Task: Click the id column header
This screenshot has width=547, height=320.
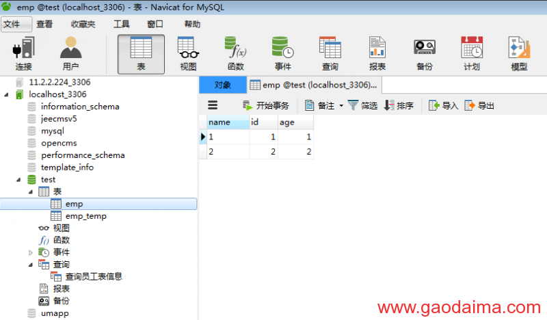Action: tap(264, 122)
